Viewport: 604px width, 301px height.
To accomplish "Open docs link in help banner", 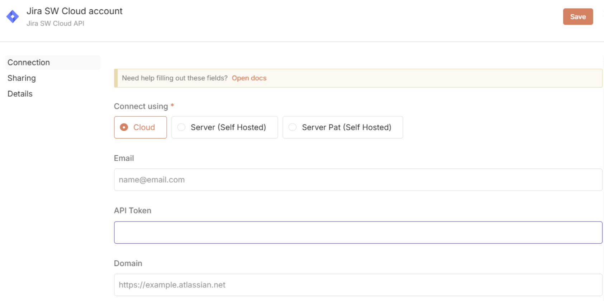I will pyautogui.click(x=249, y=78).
